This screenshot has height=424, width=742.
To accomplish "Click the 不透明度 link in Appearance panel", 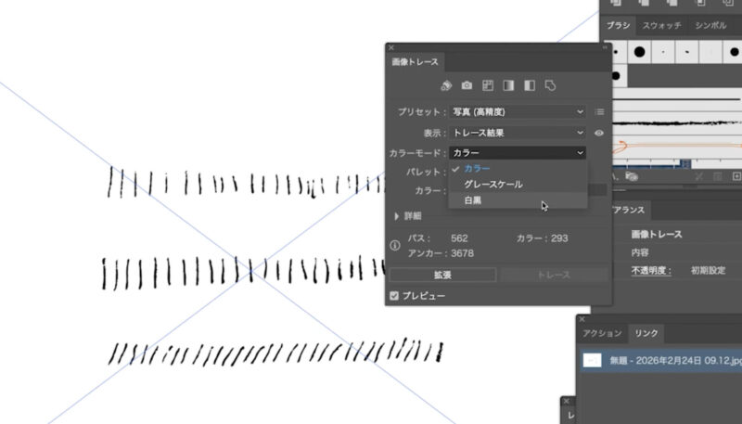I will (x=653, y=271).
